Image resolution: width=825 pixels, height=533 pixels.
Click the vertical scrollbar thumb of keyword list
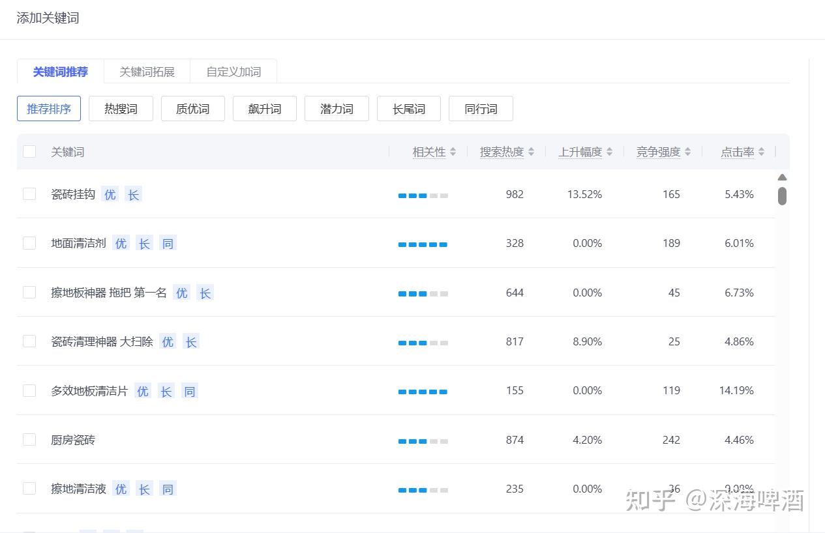click(782, 195)
